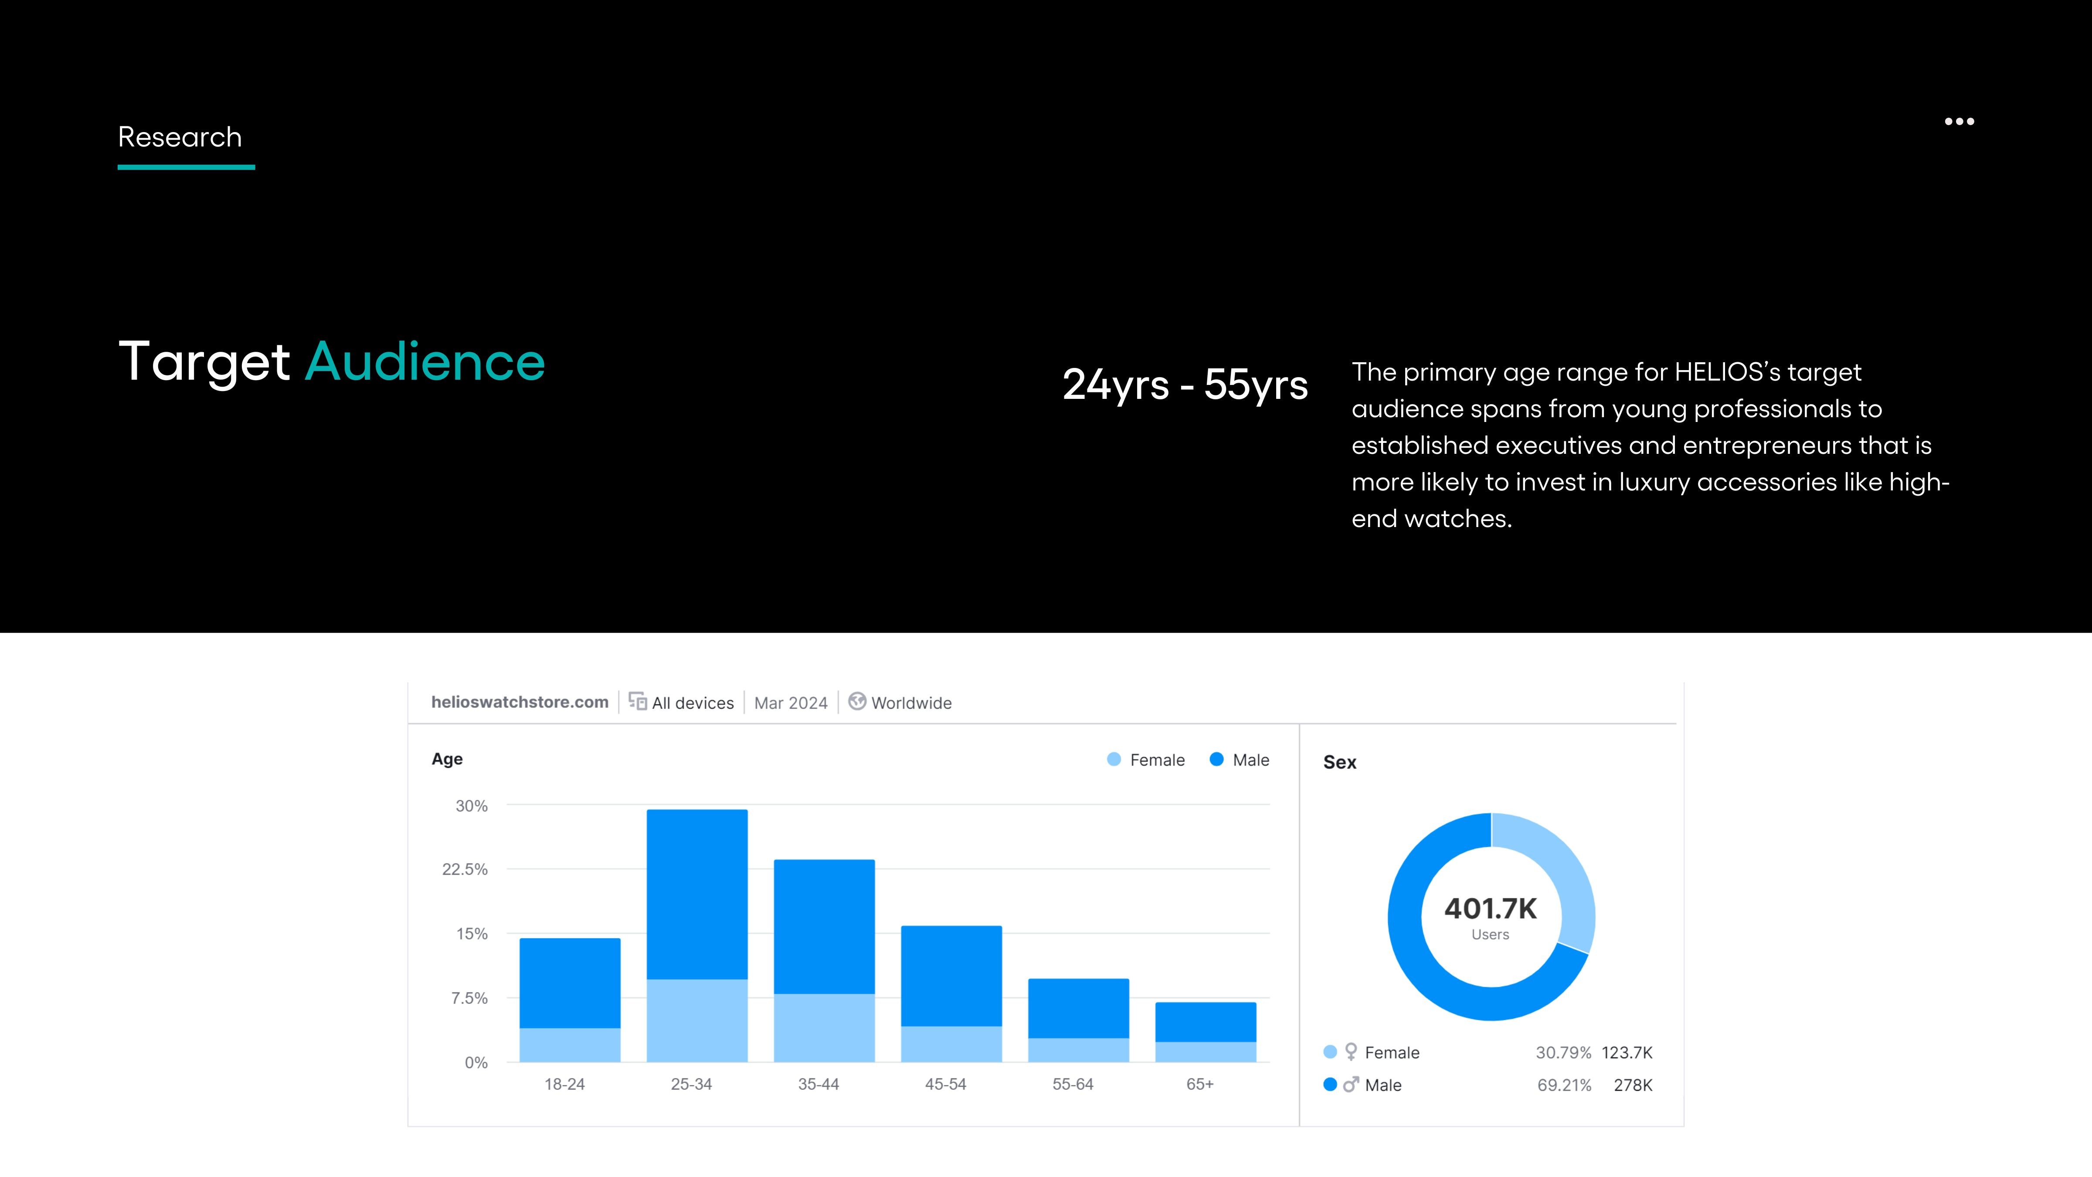The image size is (2092, 1177).
Task: Click the 45-54 age axis label
Action: click(945, 1085)
